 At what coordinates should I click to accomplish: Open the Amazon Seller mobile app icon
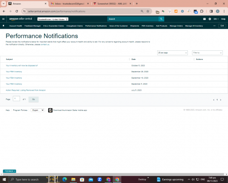coord(50,110)
